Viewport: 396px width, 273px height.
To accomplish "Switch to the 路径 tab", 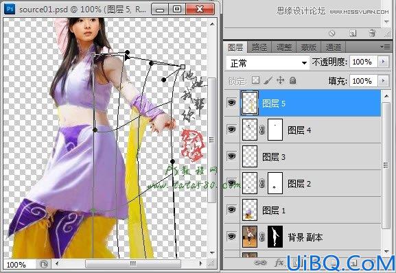I will [x=259, y=47].
